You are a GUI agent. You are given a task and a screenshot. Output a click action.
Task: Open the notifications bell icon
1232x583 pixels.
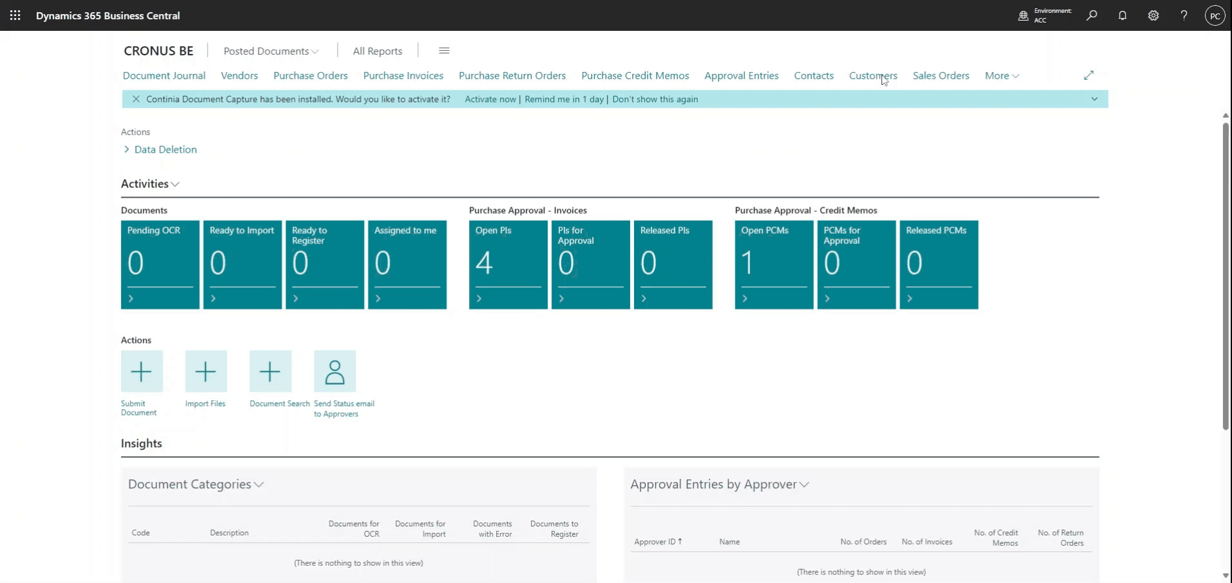(x=1122, y=15)
